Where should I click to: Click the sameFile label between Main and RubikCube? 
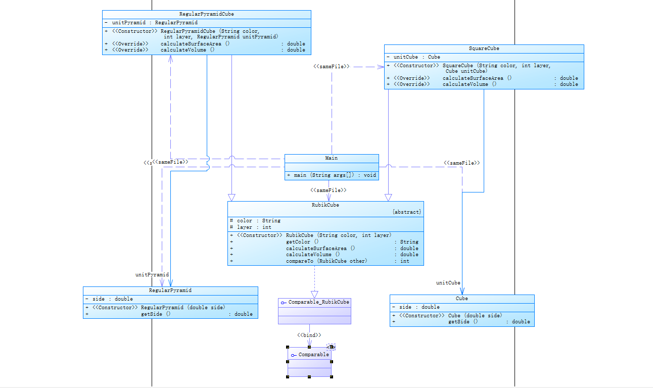[329, 190]
